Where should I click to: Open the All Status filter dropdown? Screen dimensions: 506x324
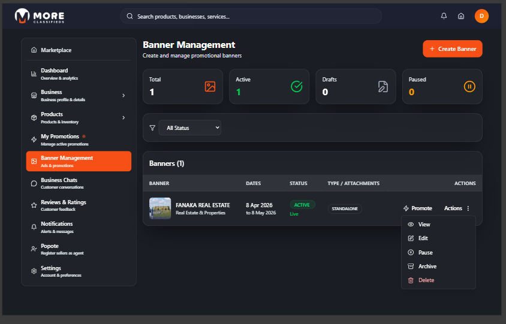(x=190, y=128)
